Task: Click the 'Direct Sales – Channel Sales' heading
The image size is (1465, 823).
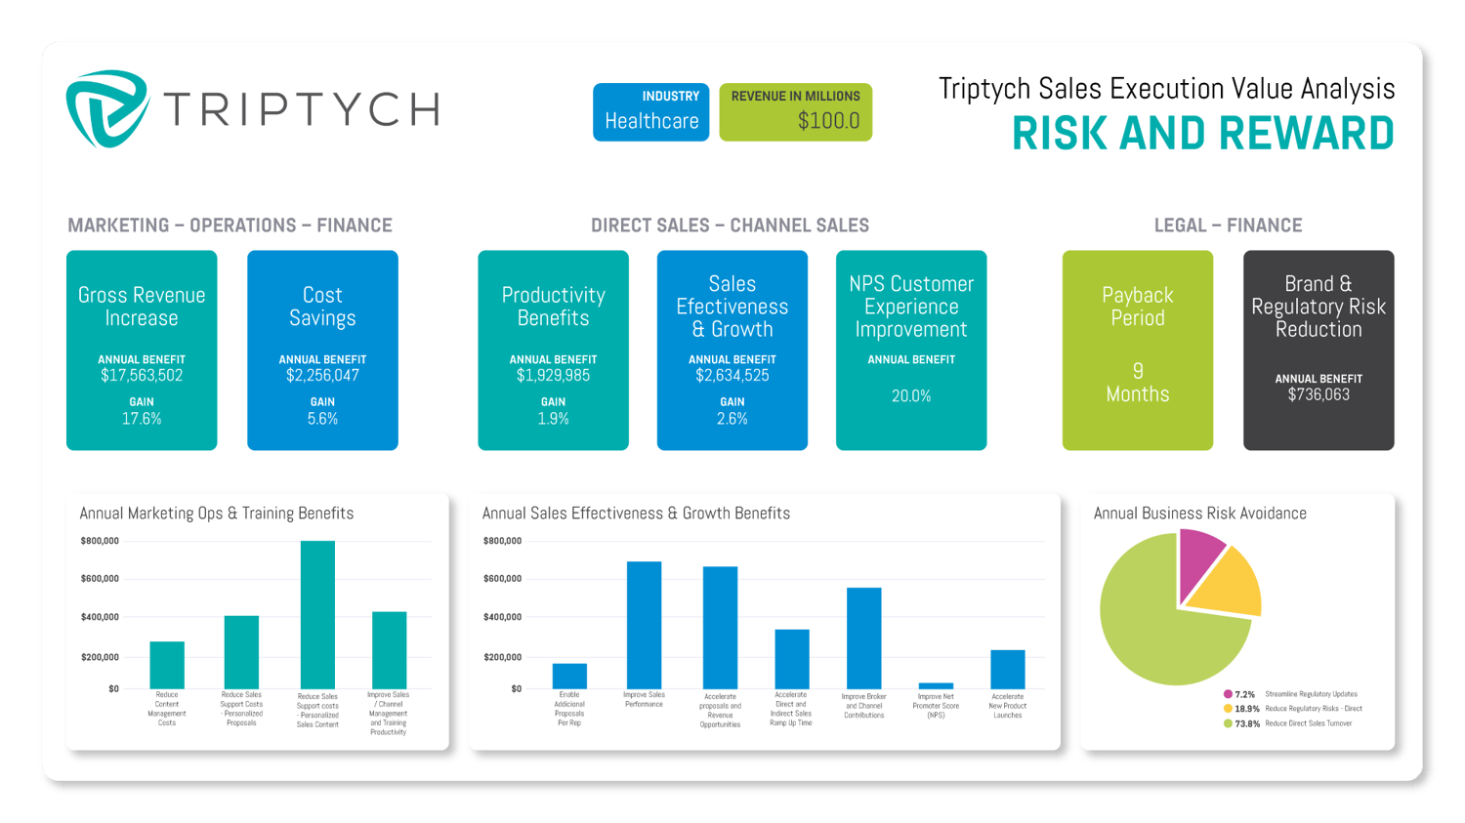Action: [730, 226]
